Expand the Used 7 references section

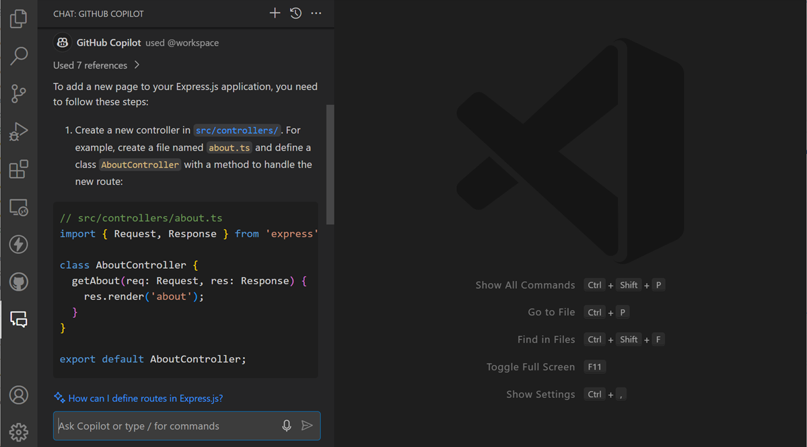(96, 65)
